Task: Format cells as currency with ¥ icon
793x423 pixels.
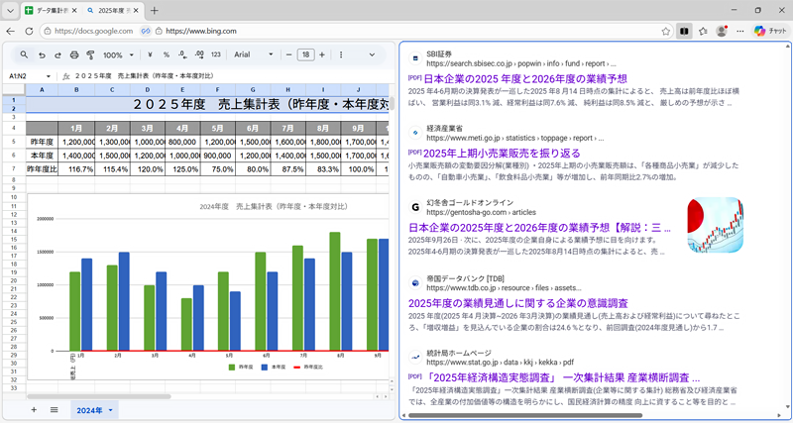Action: (x=151, y=54)
